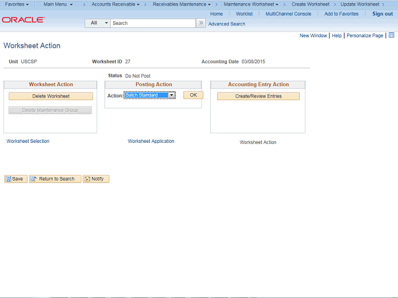Open the Main Menu dropdown
Image resolution: width=398 pixels, height=298 pixels.
[58, 4]
